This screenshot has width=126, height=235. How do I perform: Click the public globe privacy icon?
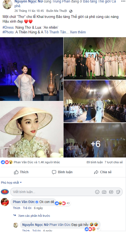tap(71, 11)
